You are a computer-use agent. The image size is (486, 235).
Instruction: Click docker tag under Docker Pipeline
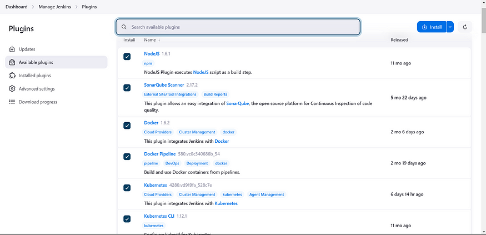click(221, 163)
